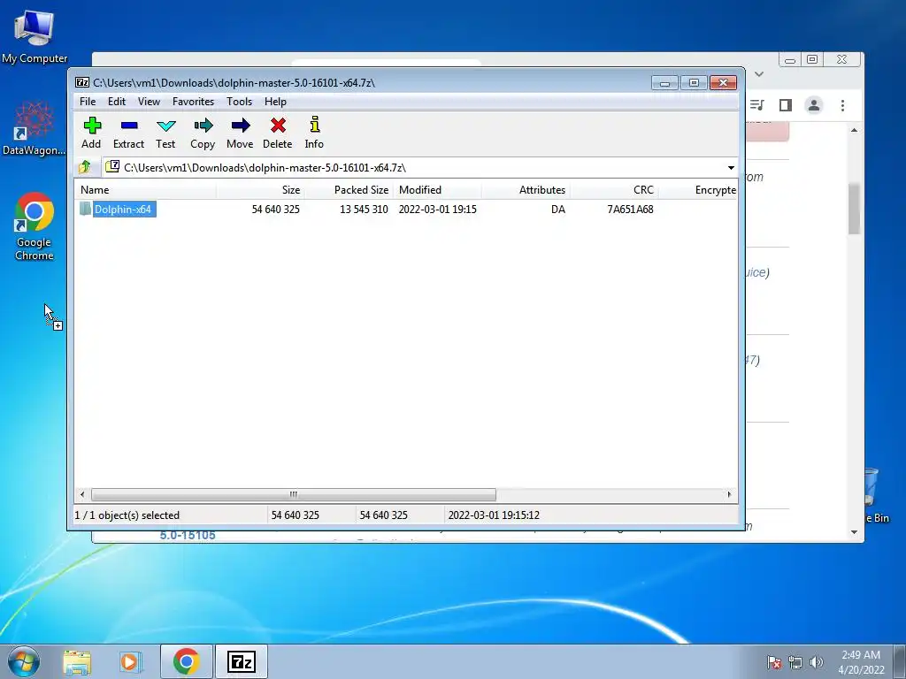Extract the selected archive contents
906x679 pixels.
128,133
